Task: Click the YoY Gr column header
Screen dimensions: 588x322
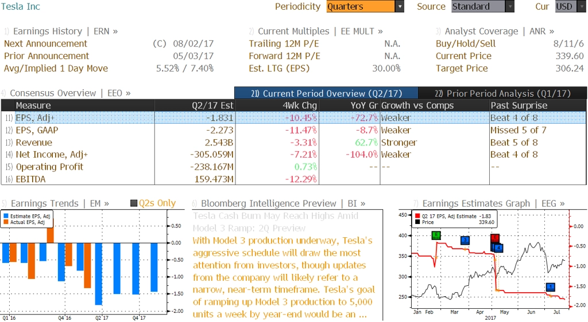Action: (349, 105)
